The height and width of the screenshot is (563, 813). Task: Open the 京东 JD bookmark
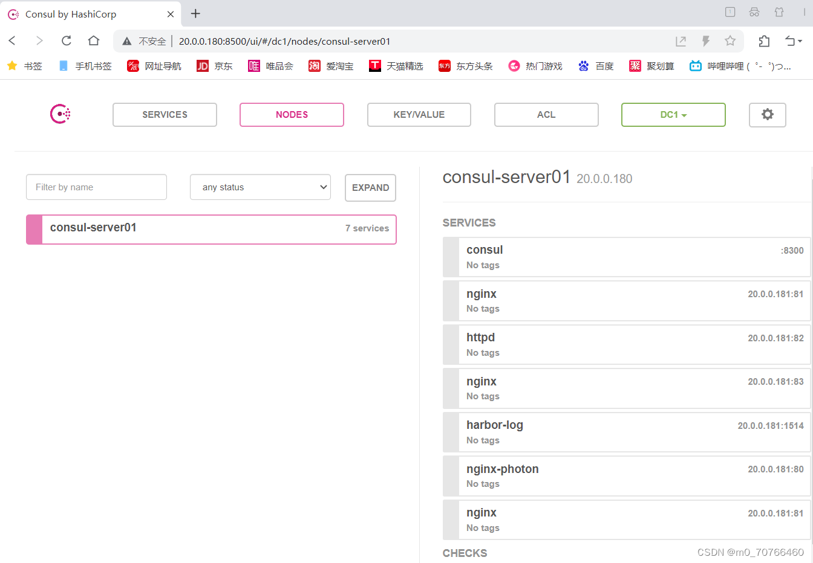[215, 66]
